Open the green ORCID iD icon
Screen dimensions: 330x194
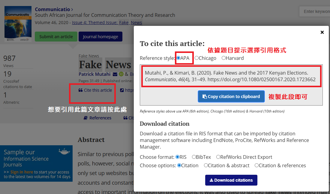[x=121, y=74]
